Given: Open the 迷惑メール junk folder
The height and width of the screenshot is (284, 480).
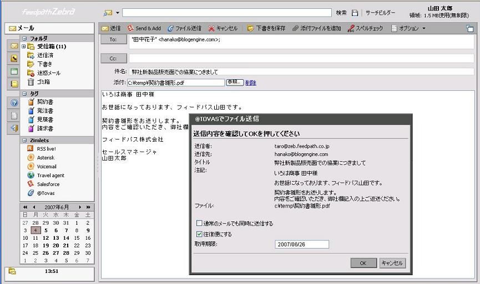Looking at the screenshot, I should point(48,73).
